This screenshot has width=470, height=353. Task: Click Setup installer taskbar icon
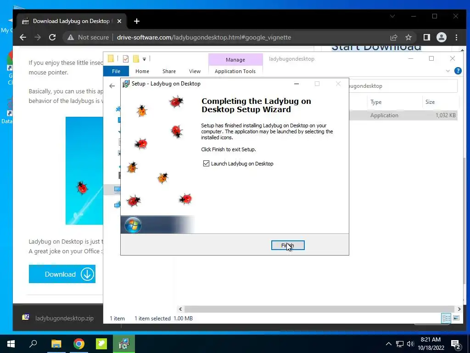pyautogui.click(x=124, y=344)
